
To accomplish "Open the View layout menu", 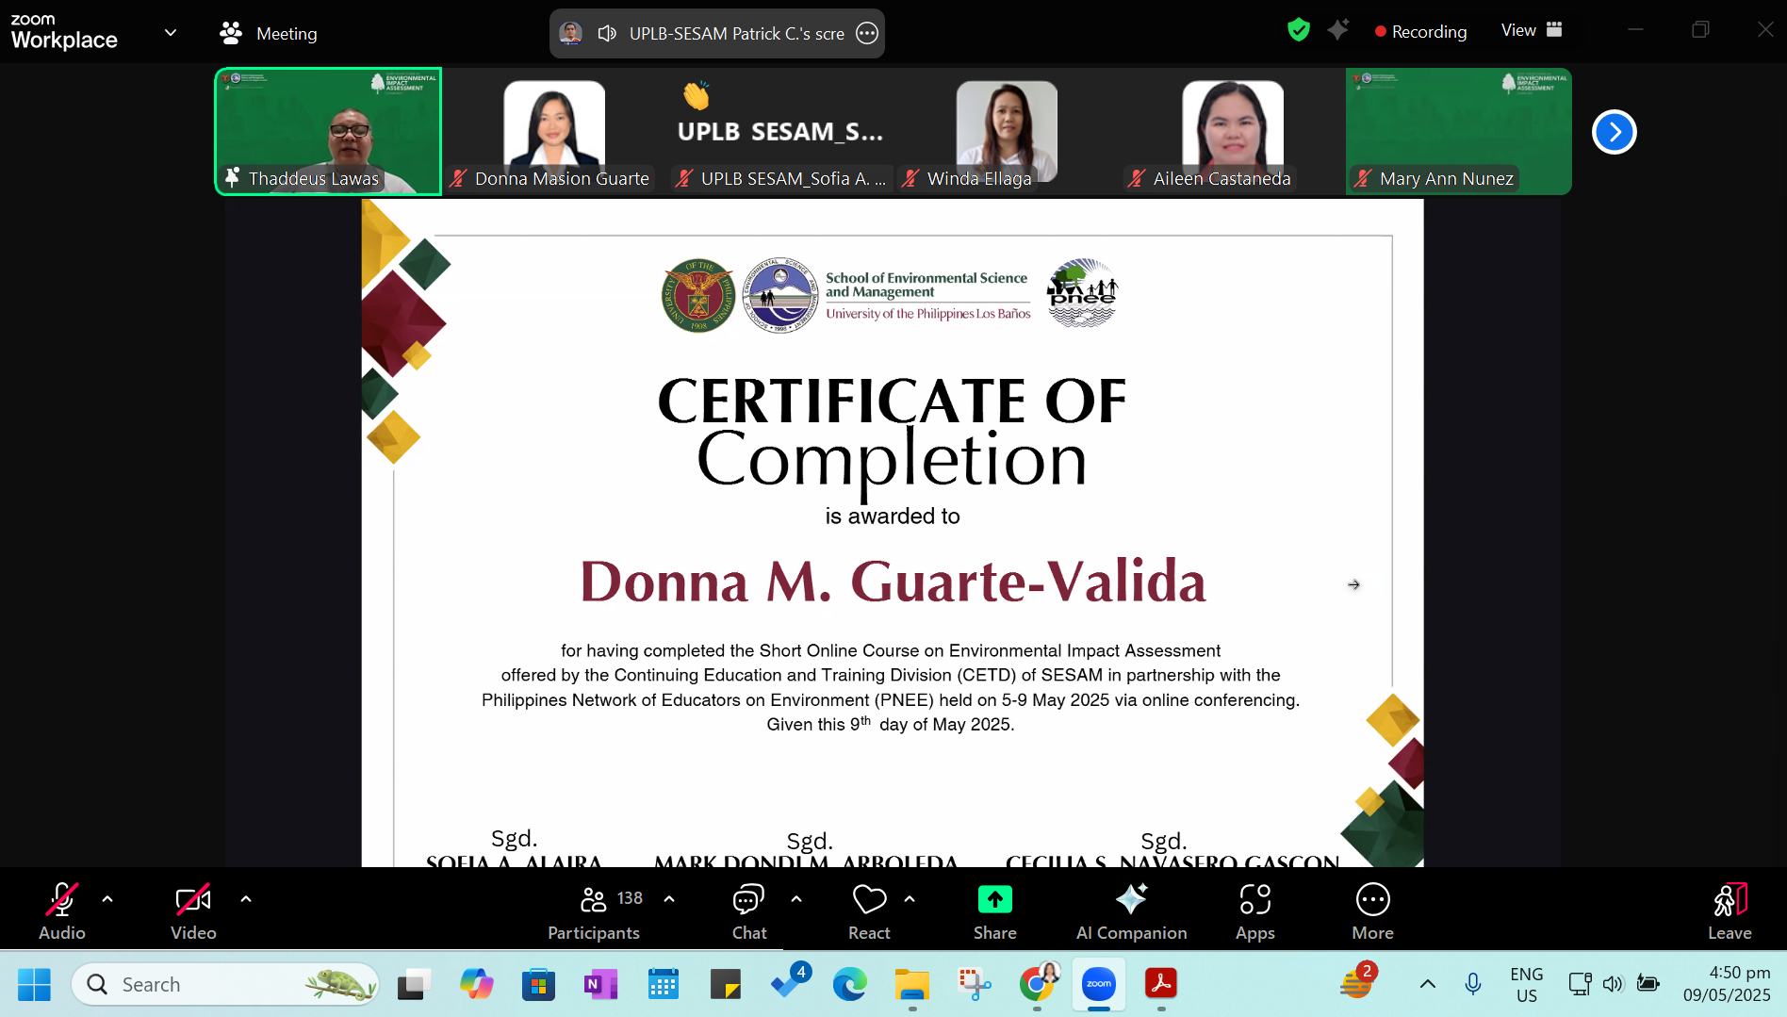I will [x=1532, y=30].
